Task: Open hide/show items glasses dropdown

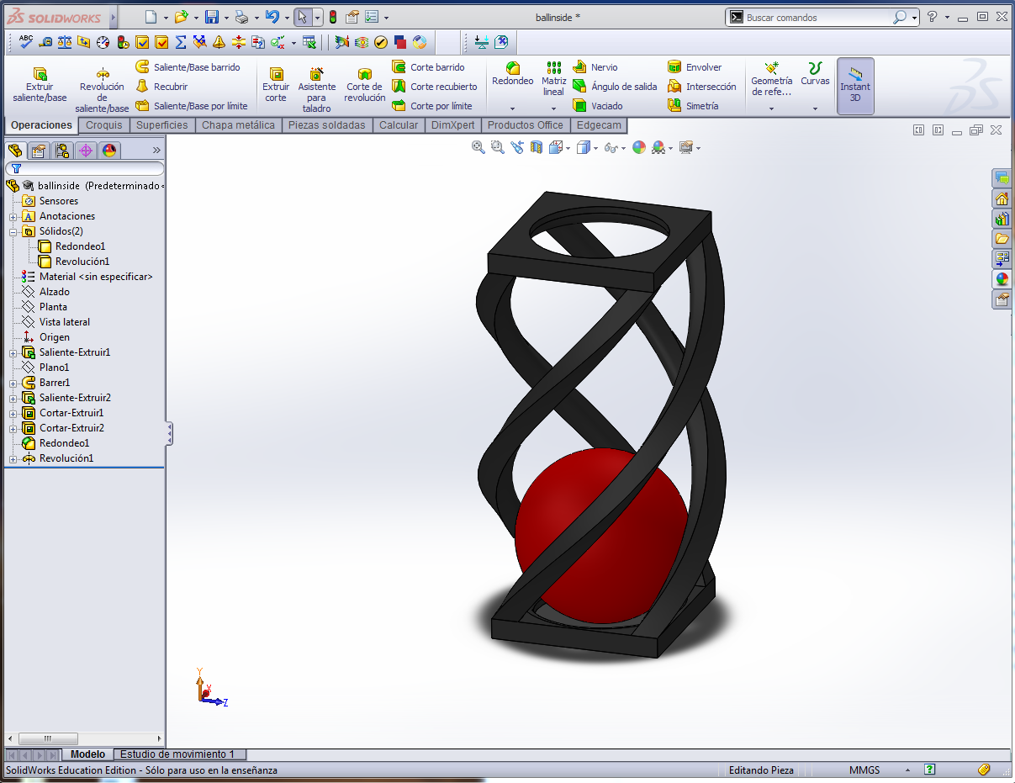Action: tap(623, 148)
